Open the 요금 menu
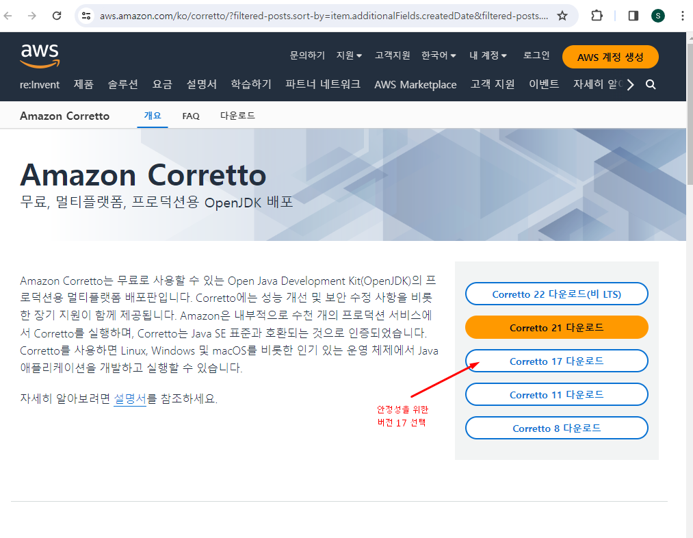Viewport: 693px width, 538px height. point(162,84)
